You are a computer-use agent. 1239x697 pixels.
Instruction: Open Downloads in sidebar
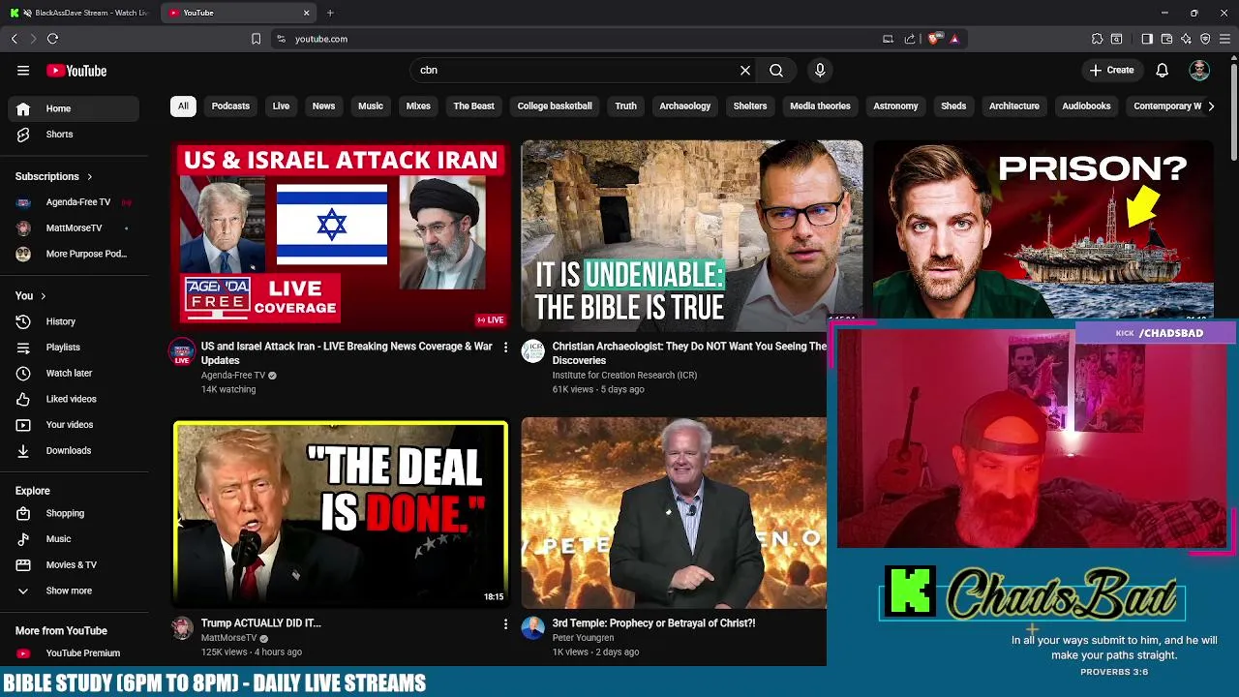[x=74, y=450]
